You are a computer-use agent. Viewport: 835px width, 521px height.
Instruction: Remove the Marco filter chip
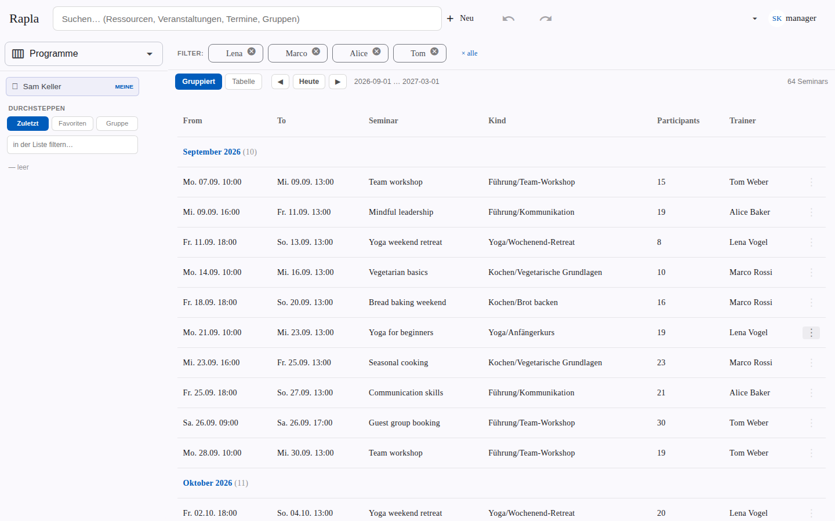coord(316,52)
